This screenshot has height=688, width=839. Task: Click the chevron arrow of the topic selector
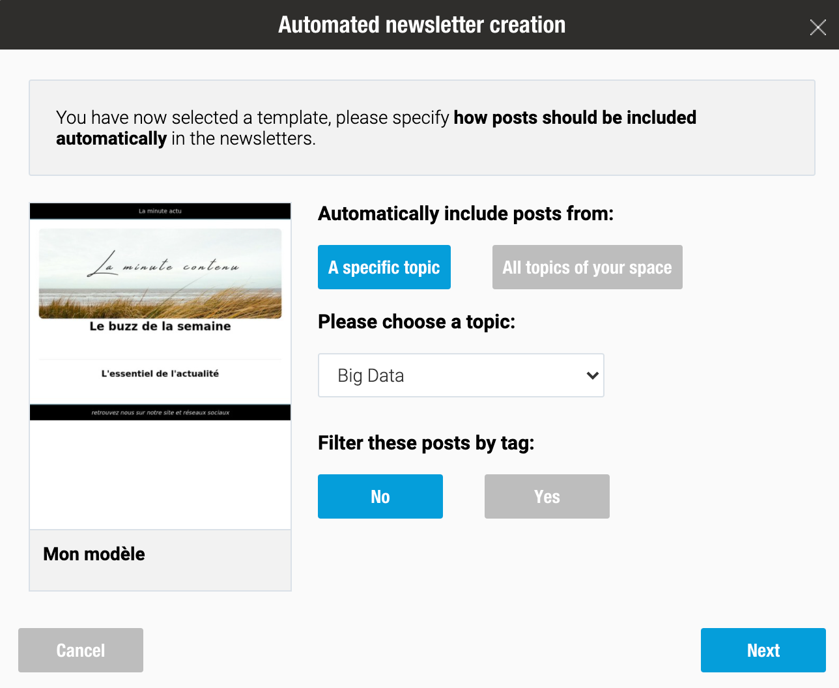[x=592, y=375]
